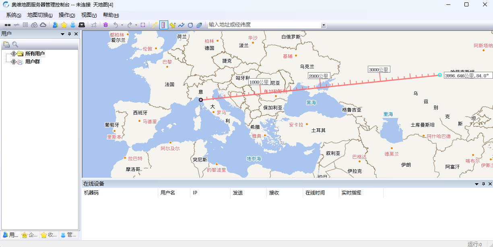Select the 所有用户 tree item
493x247 pixels.
(x=35, y=54)
